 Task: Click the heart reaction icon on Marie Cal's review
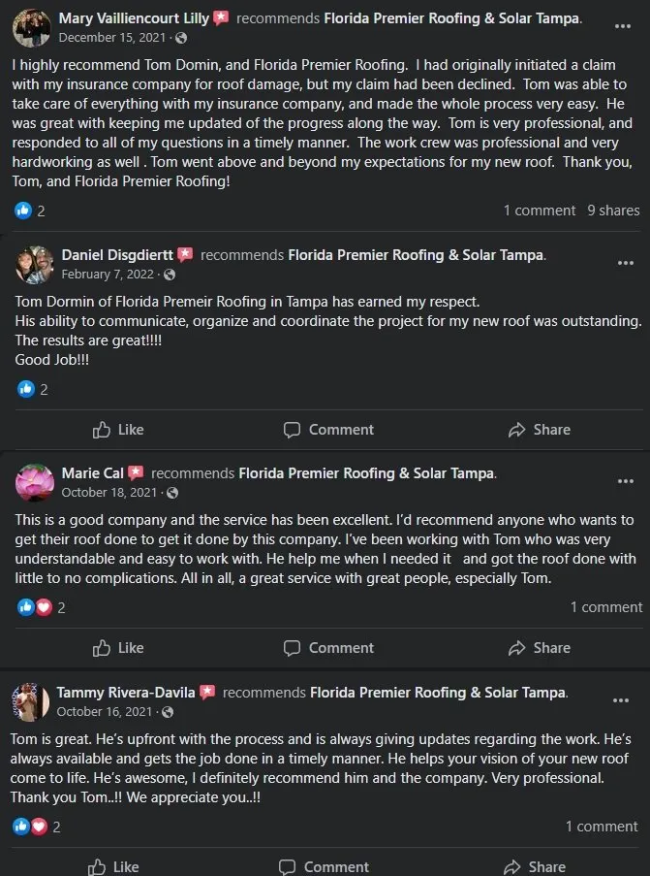click(x=43, y=607)
